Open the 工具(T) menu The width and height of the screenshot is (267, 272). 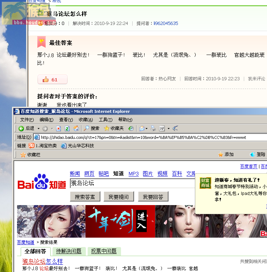[106, 120]
